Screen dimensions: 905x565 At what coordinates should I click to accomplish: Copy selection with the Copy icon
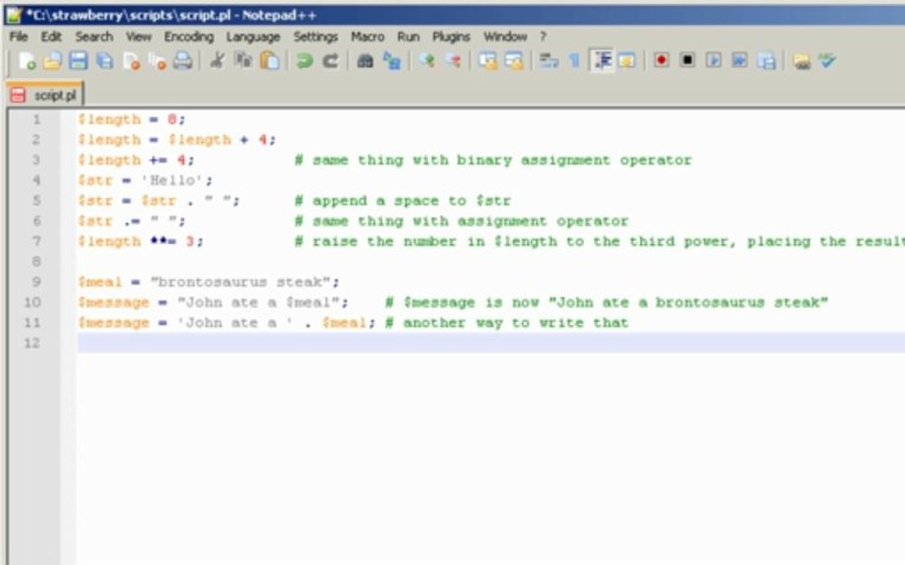[x=243, y=60]
